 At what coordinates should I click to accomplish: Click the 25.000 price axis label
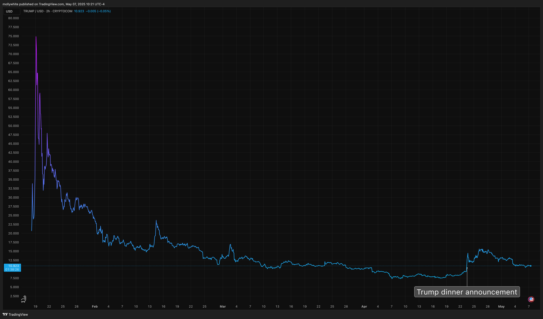click(14, 215)
